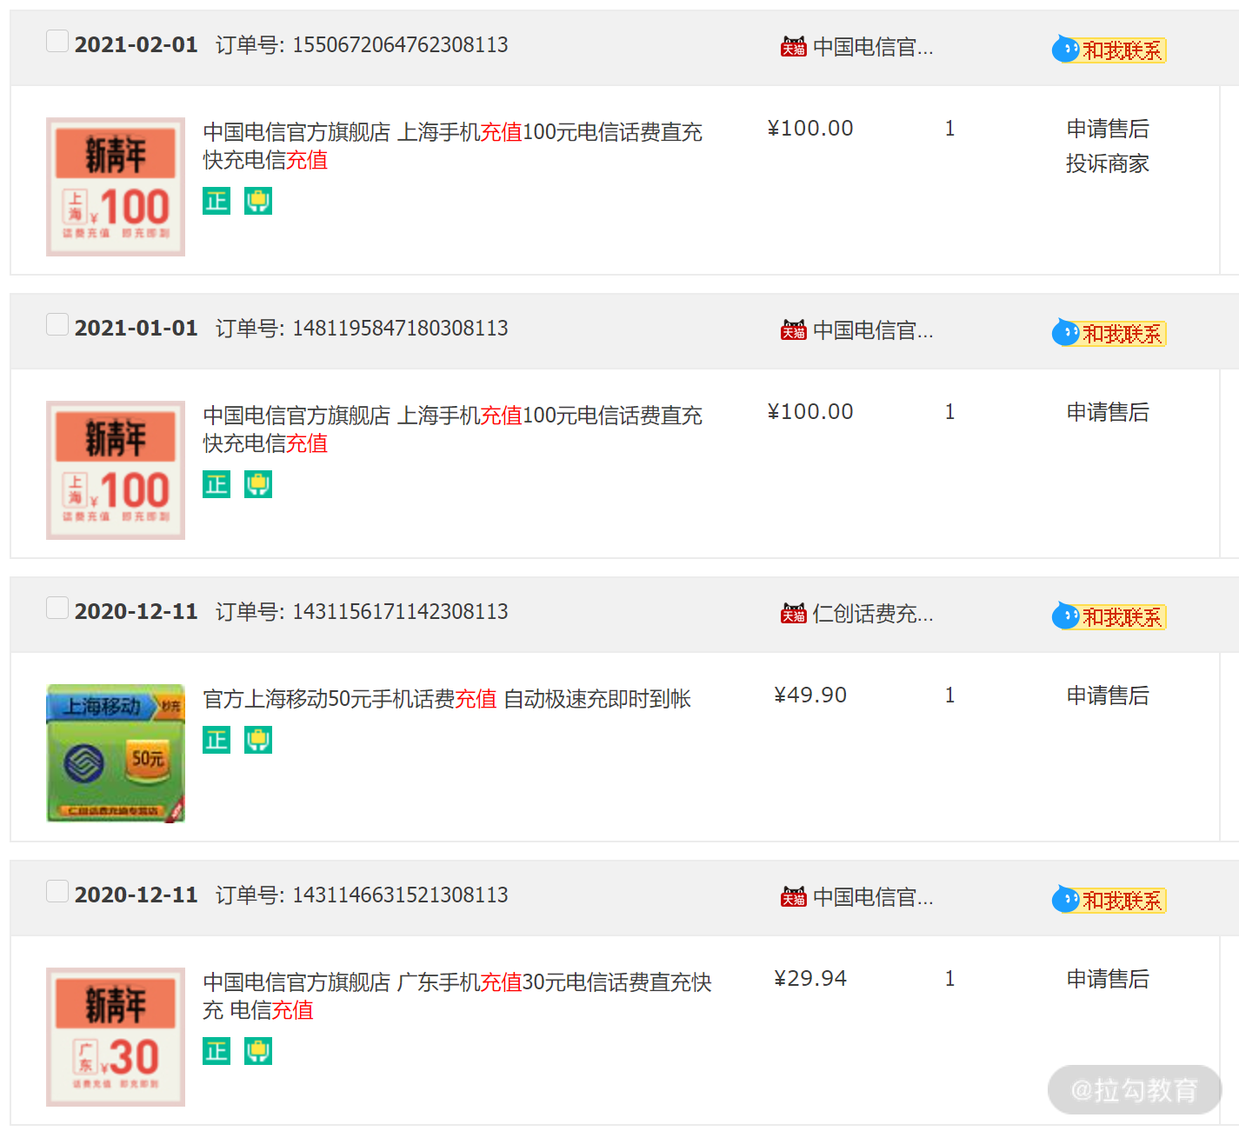Click the 上海移动 50元 product thumbnail
The image size is (1239, 1131).
(116, 753)
